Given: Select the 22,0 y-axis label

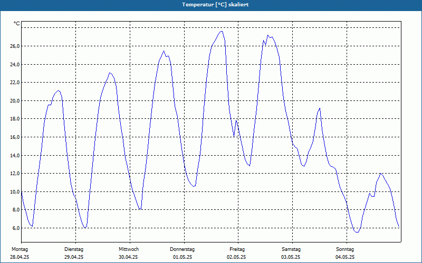Looking at the screenshot, I should [15, 83].
